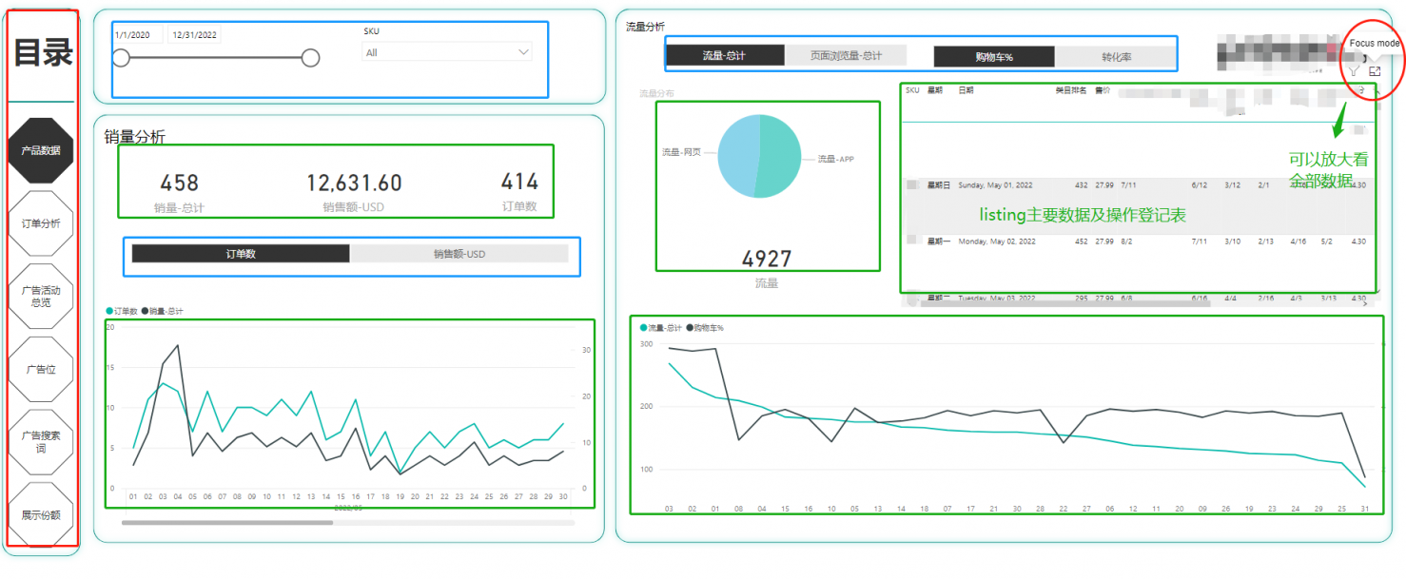Switch sales chart to 销售额-USD
The height and width of the screenshot is (579, 1406).
tap(459, 254)
